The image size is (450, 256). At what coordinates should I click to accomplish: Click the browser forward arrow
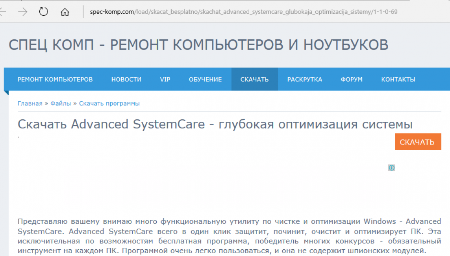click(x=23, y=12)
